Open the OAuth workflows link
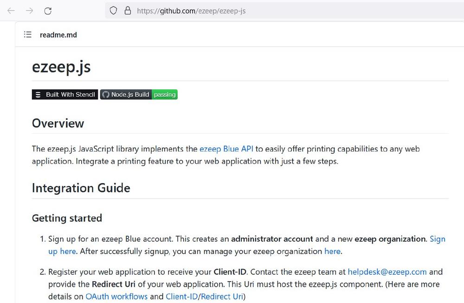Image resolution: width=464 pixels, height=303 pixels. [x=116, y=296]
